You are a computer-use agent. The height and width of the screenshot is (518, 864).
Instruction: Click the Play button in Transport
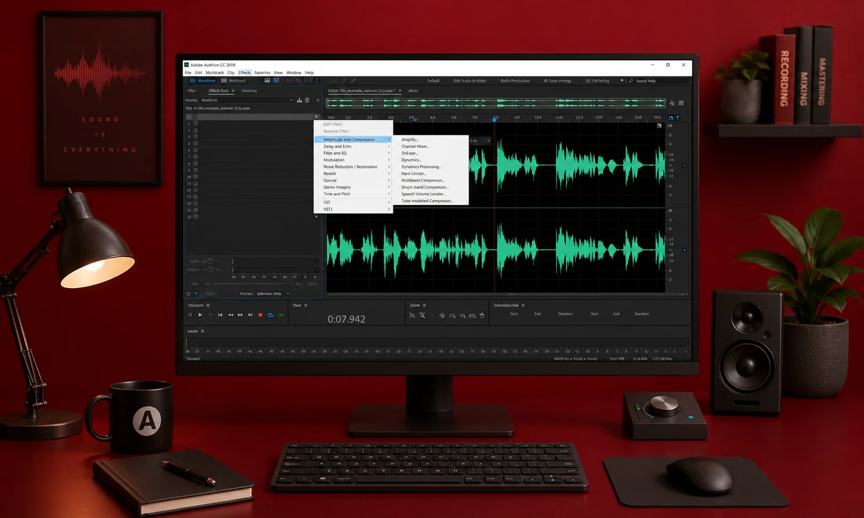click(x=200, y=315)
